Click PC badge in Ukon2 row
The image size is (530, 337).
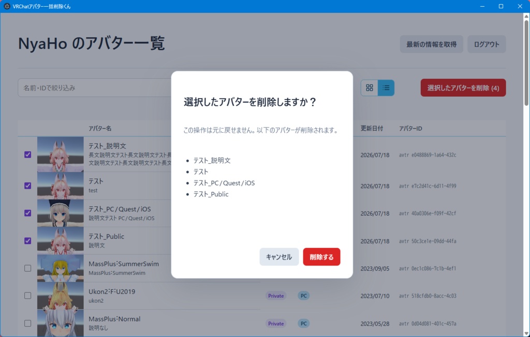(303, 296)
